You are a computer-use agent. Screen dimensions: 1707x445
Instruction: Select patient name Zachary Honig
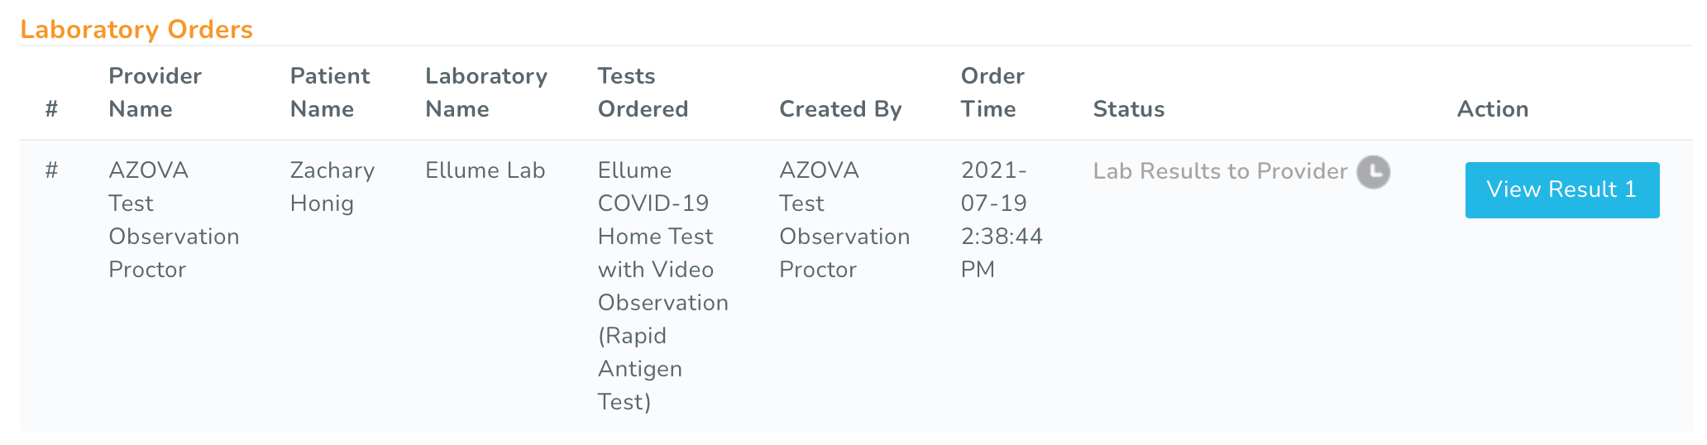pyautogui.click(x=332, y=187)
